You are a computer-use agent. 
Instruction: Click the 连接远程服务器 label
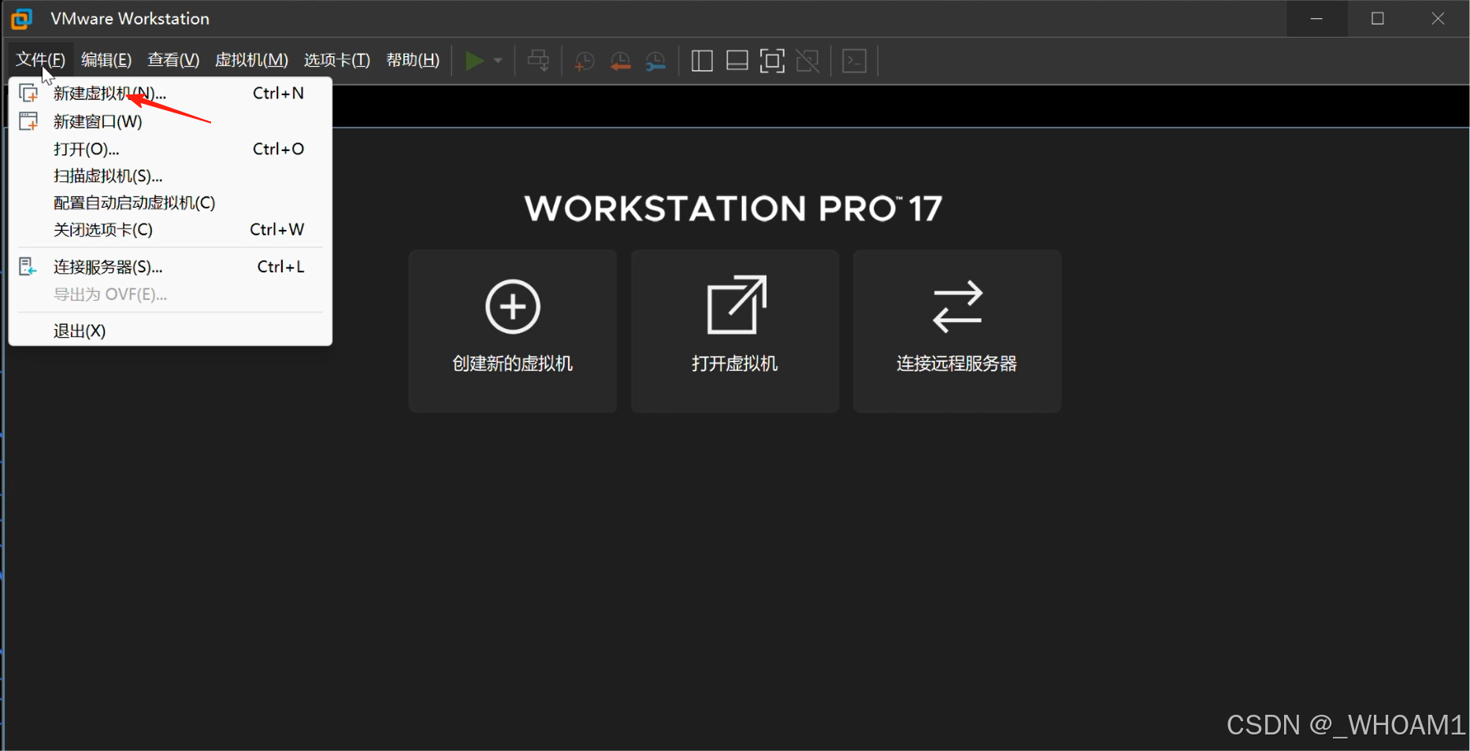pyautogui.click(x=957, y=364)
